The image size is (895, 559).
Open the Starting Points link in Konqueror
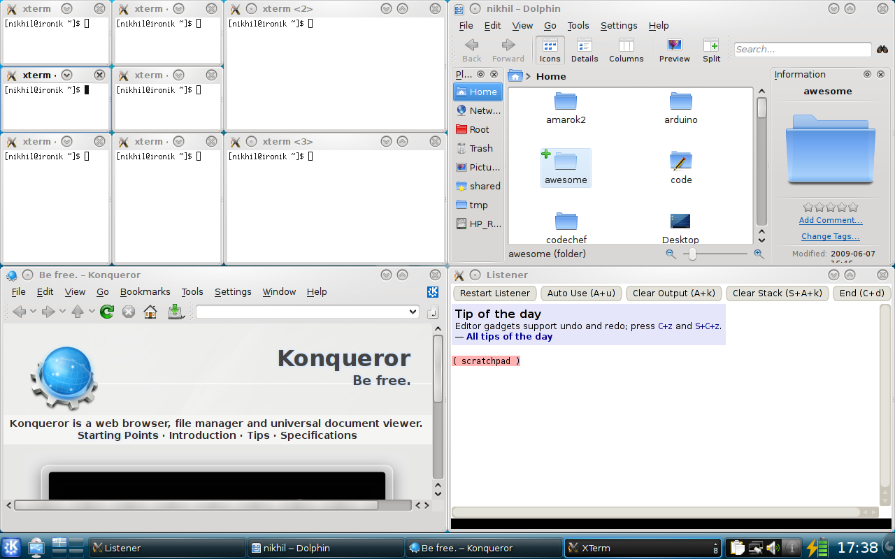pos(118,435)
